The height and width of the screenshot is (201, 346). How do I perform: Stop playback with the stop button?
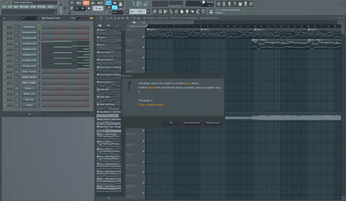83,9
